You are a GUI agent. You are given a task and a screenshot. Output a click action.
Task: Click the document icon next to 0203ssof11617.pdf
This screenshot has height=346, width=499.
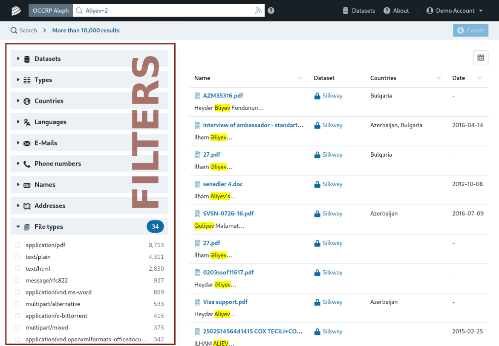tap(198, 272)
